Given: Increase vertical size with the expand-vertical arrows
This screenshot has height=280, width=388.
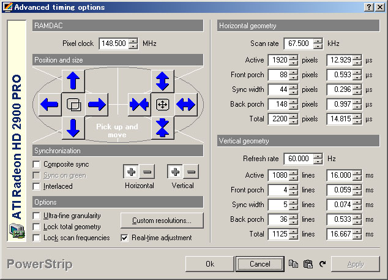Looking at the screenshot, I should [163, 81].
